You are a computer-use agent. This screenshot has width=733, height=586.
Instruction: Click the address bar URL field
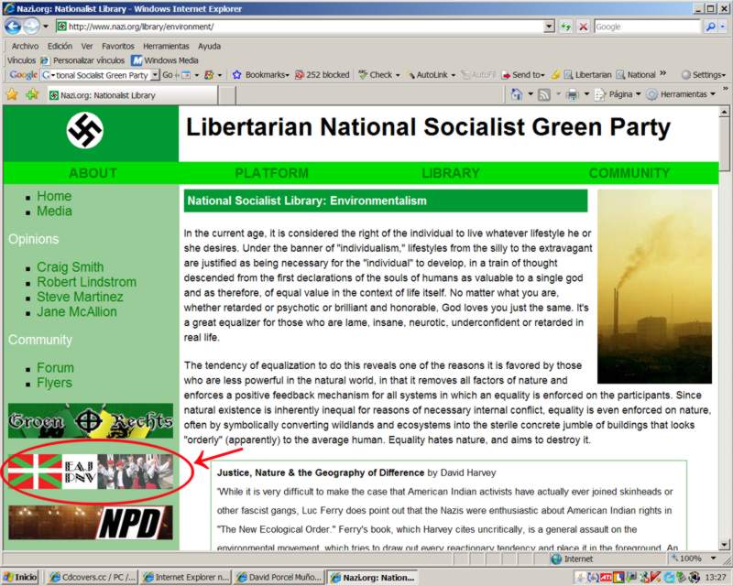pos(301,27)
